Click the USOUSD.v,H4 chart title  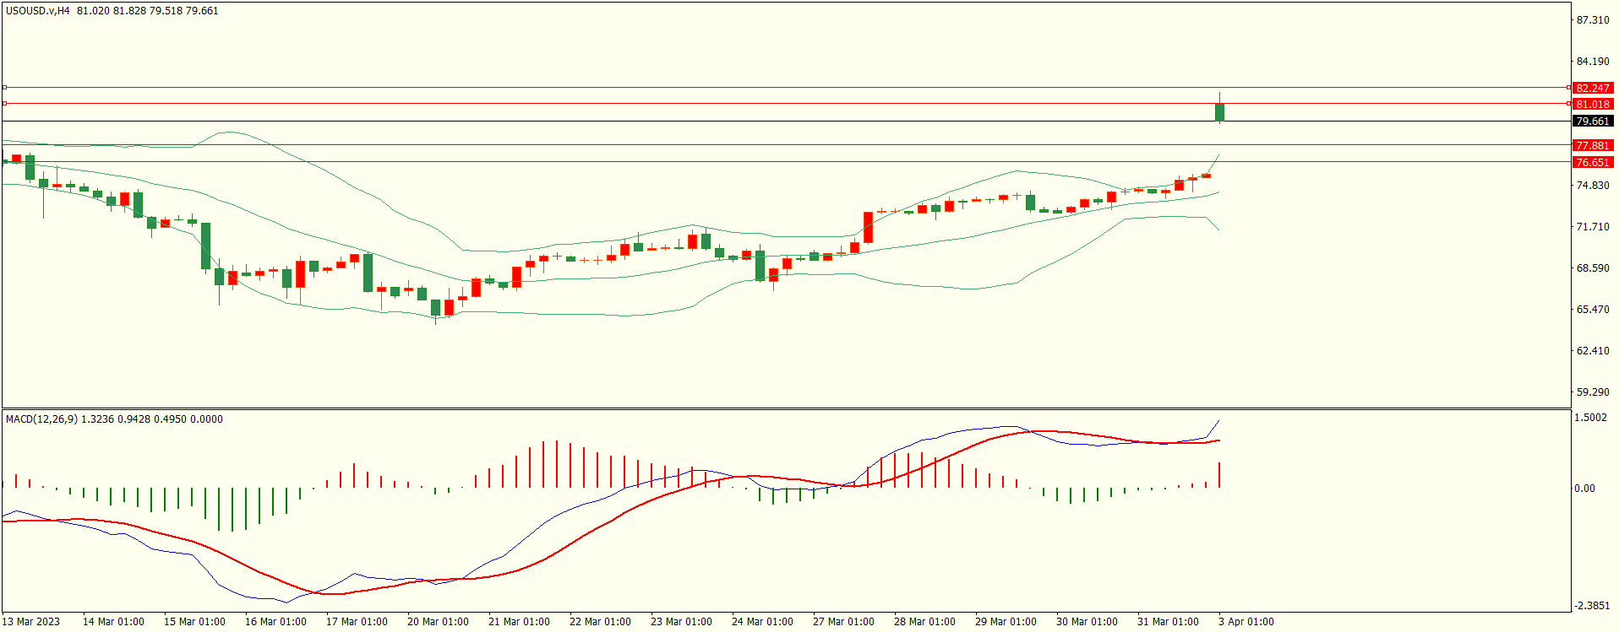click(37, 11)
